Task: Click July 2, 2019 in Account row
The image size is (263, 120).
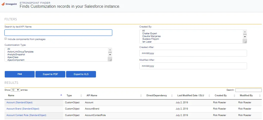Action: click(182, 102)
